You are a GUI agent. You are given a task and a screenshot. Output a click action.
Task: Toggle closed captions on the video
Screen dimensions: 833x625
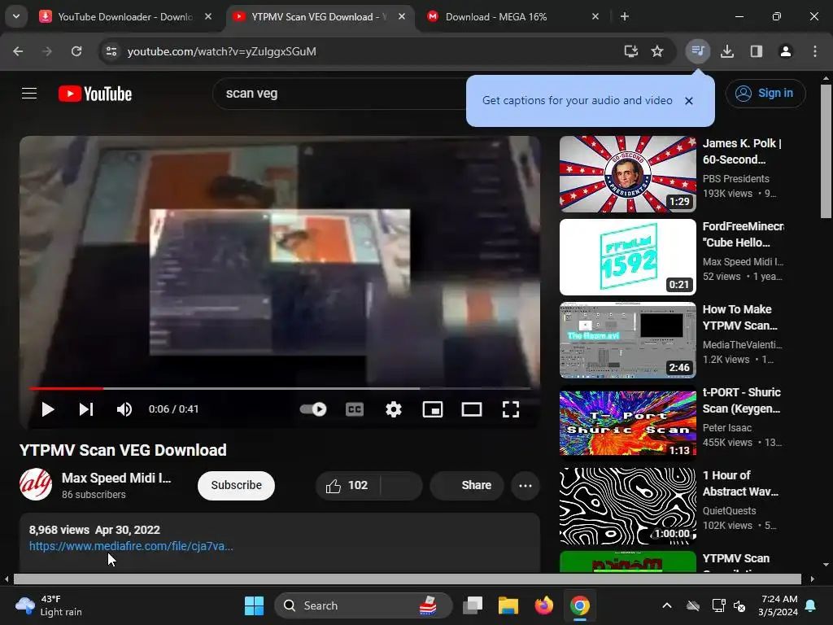tap(355, 409)
